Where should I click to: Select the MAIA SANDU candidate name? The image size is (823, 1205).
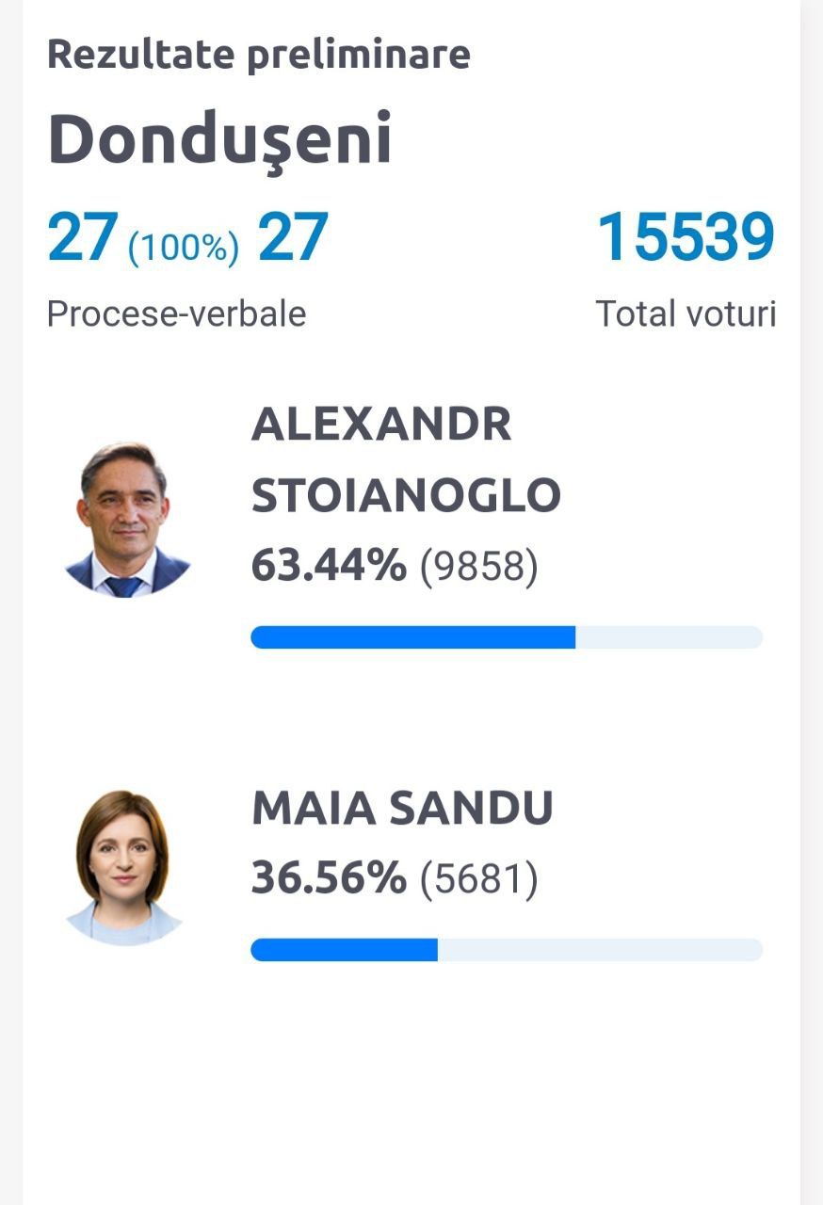tap(402, 809)
